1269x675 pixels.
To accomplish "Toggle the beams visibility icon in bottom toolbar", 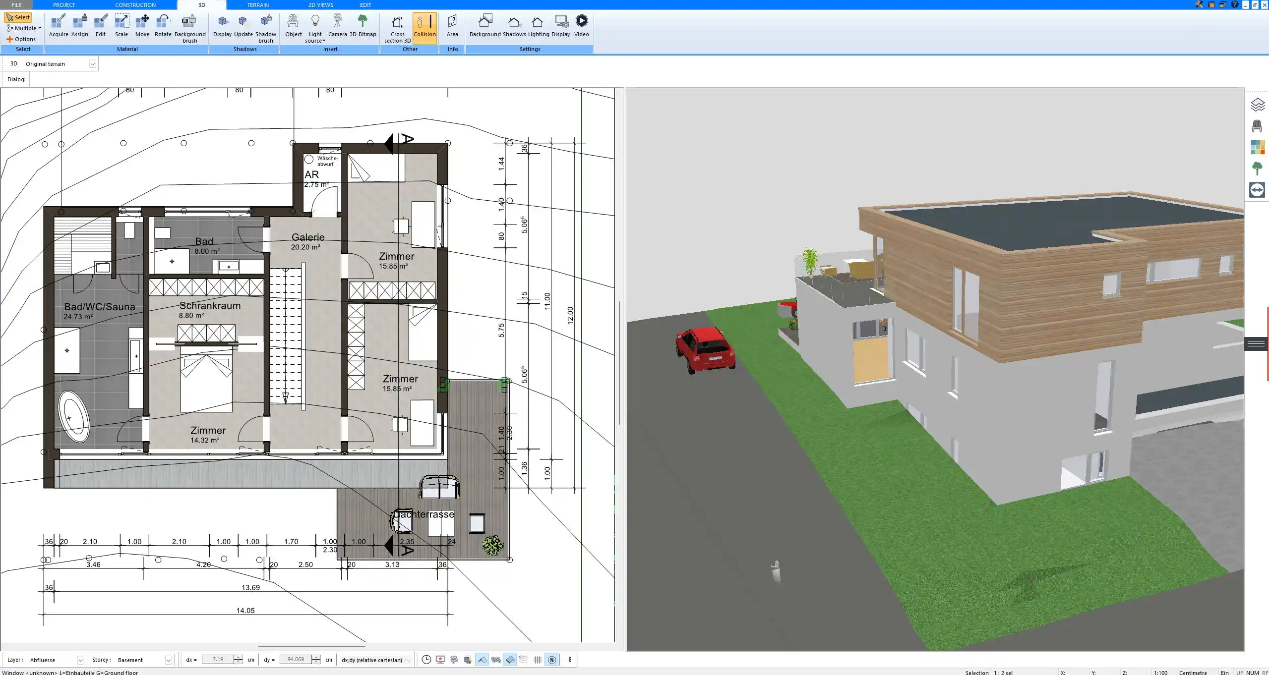I will pos(495,660).
